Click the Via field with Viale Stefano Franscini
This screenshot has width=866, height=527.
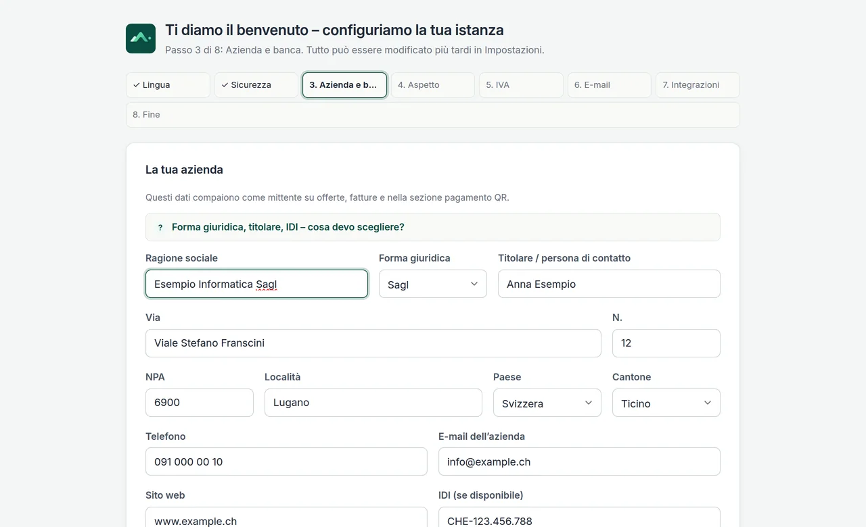click(x=373, y=343)
